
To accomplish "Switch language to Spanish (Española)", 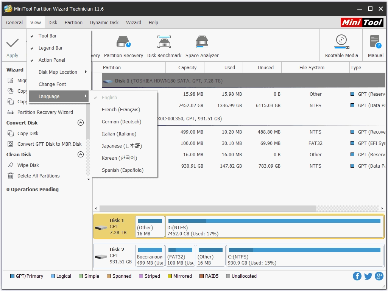I will [123, 170].
